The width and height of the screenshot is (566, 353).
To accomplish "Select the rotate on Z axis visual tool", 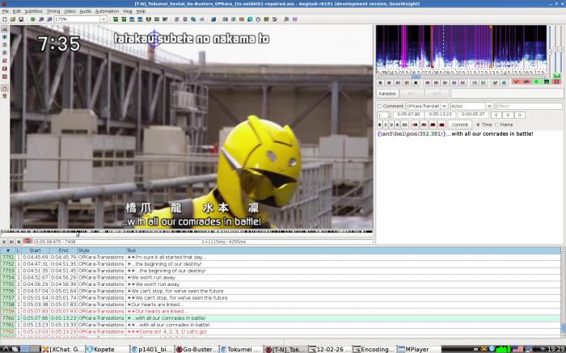I will (x=5, y=44).
